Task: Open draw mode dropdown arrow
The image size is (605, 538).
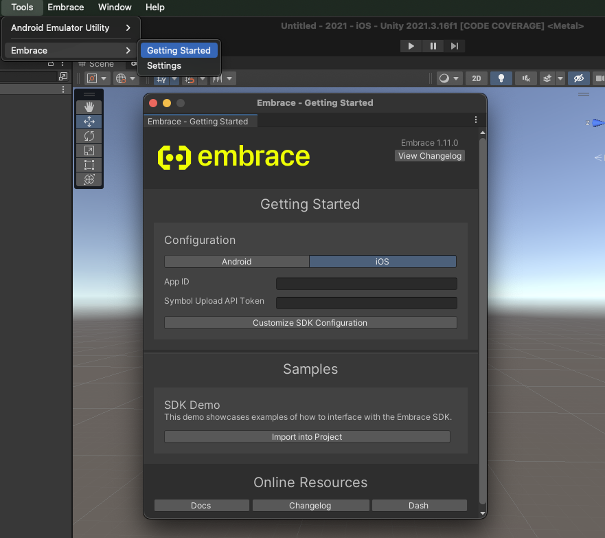Action: point(456,79)
